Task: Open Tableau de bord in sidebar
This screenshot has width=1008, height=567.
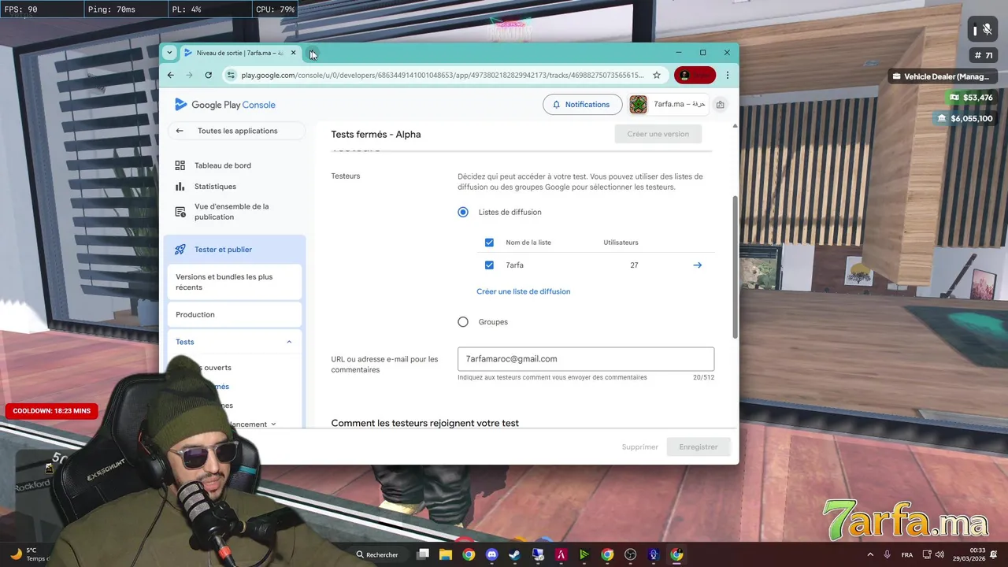Action: click(223, 165)
